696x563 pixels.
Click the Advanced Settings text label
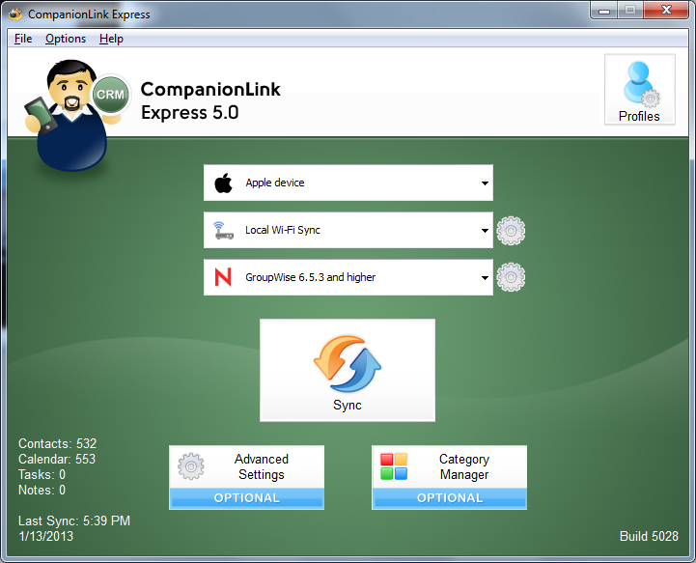tap(262, 466)
